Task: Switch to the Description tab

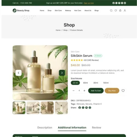Action: pyautogui.click(x=45, y=127)
